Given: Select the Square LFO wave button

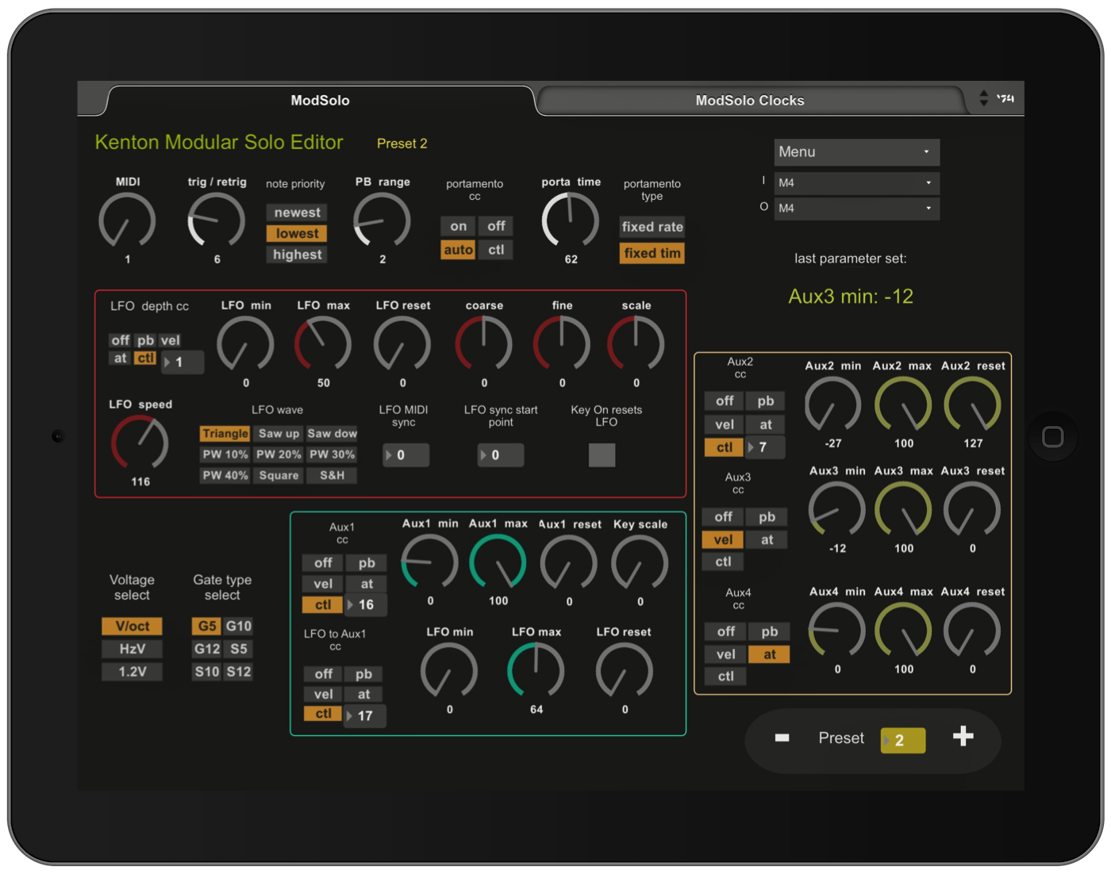Looking at the screenshot, I should (x=279, y=475).
